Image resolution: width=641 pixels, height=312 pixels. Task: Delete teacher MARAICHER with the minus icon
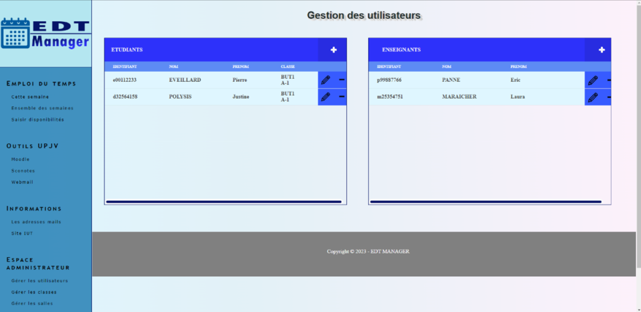(x=608, y=97)
